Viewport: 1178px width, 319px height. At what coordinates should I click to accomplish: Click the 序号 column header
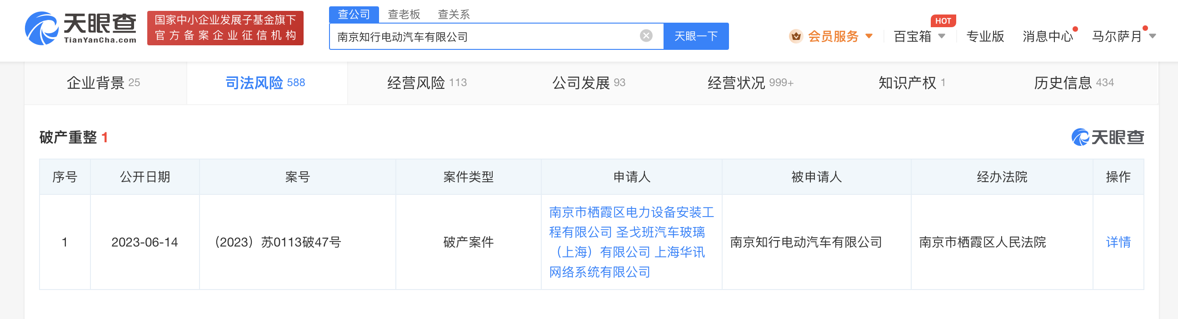pos(65,177)
